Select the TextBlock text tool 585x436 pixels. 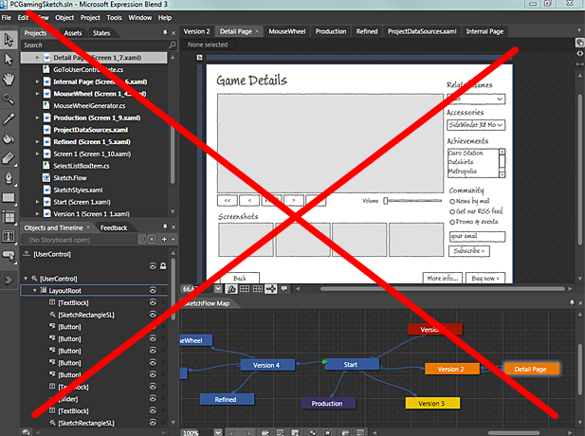pos(9,236)
